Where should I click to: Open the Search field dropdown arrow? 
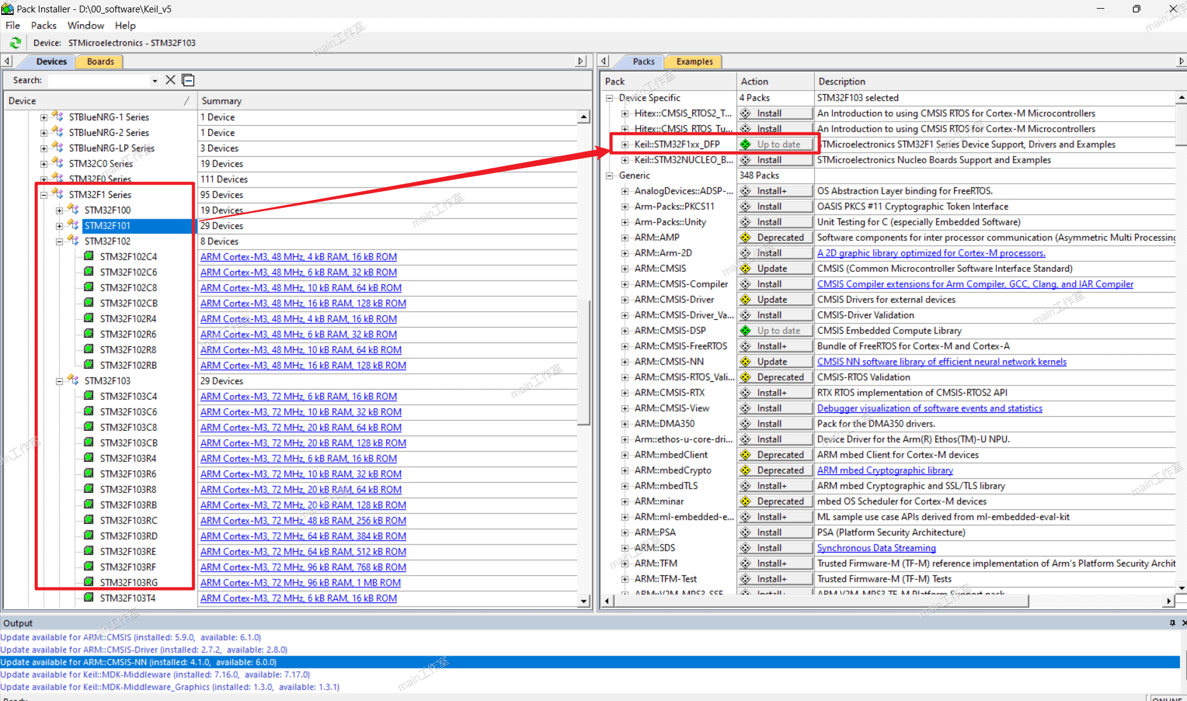coord(155,81)
